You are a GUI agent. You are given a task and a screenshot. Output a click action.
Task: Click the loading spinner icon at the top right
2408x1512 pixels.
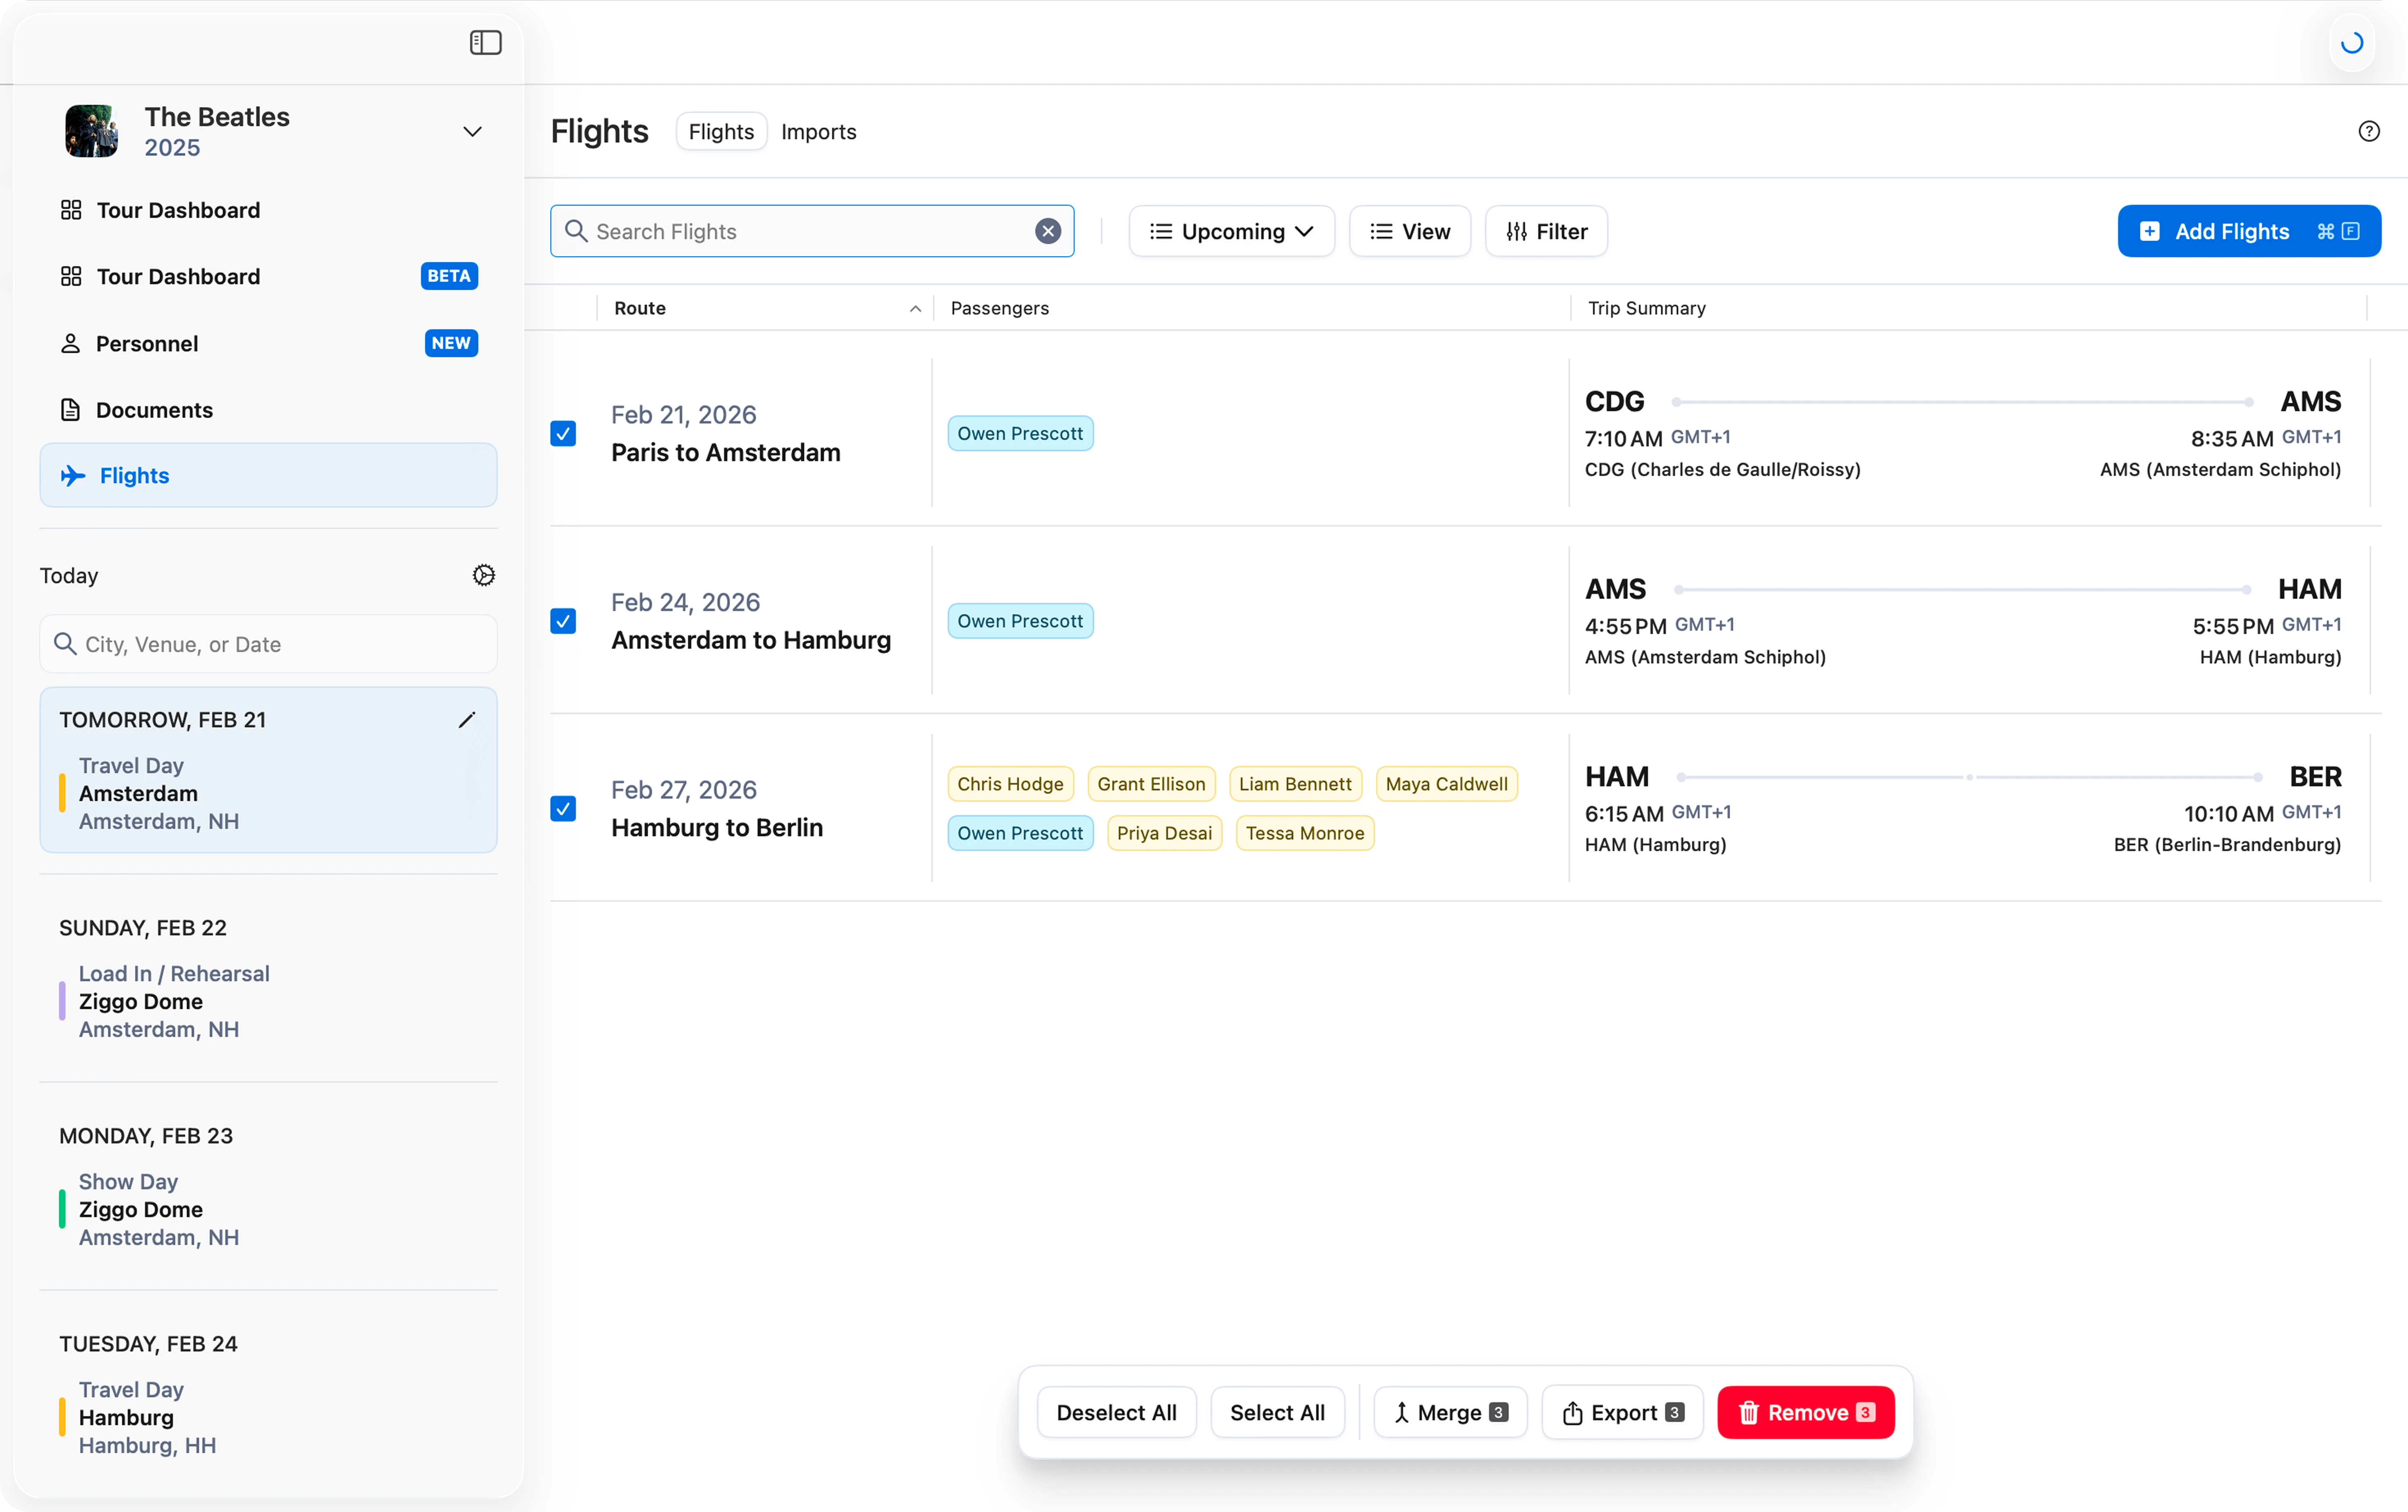(x=2351, y=43)
